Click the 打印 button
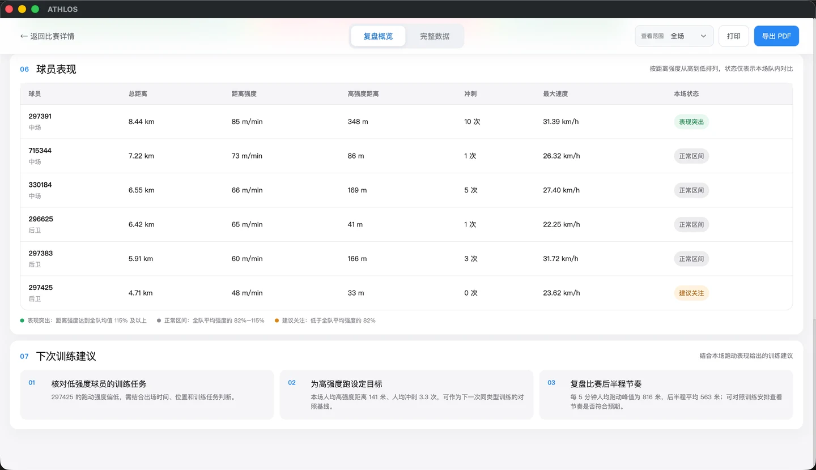Screen dimensions: 816x470 734,36
